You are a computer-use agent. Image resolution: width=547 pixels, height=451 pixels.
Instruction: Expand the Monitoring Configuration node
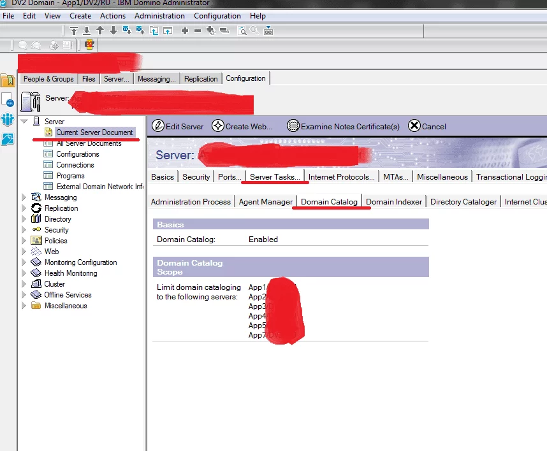point(24,262)
